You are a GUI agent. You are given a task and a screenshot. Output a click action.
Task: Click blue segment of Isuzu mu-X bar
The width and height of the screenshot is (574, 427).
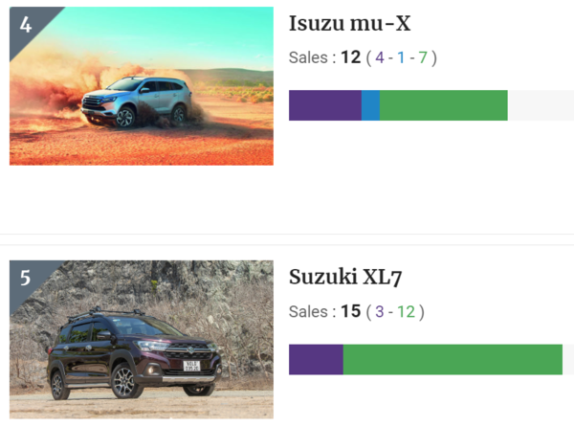pos(370,105)
